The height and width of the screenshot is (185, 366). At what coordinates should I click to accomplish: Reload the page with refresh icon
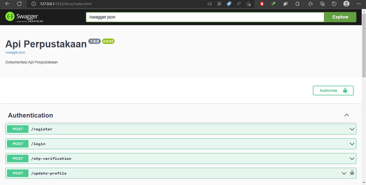[x=19, y=4]
